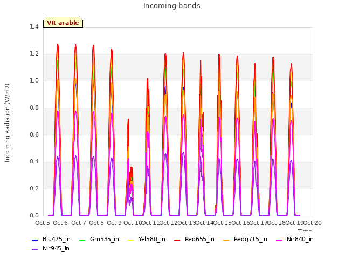Click the Grn535_in green legend swatch

pos(82,240)
